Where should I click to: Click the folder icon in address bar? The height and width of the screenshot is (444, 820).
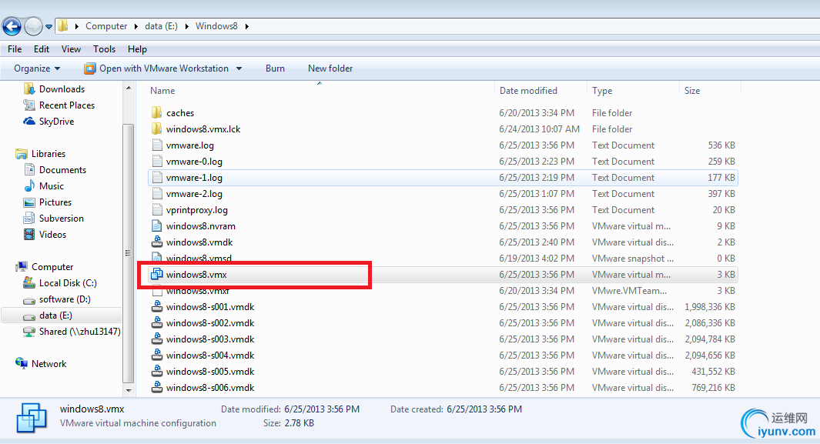coord(63,25)
